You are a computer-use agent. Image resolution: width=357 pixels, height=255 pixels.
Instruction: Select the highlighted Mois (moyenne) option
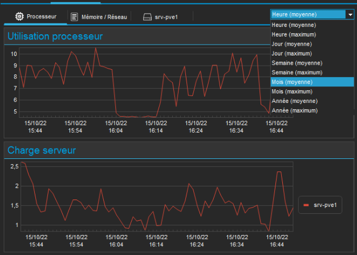point(312,82)
